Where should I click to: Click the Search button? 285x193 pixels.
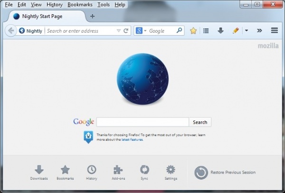point(200,122)
